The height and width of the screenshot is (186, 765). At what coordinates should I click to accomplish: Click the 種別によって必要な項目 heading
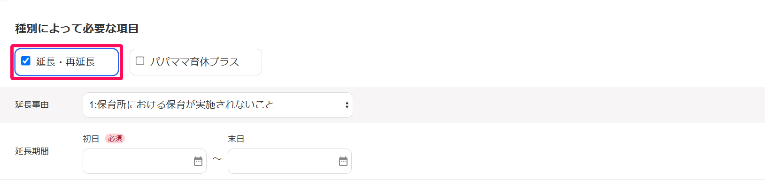coord(77,29)
